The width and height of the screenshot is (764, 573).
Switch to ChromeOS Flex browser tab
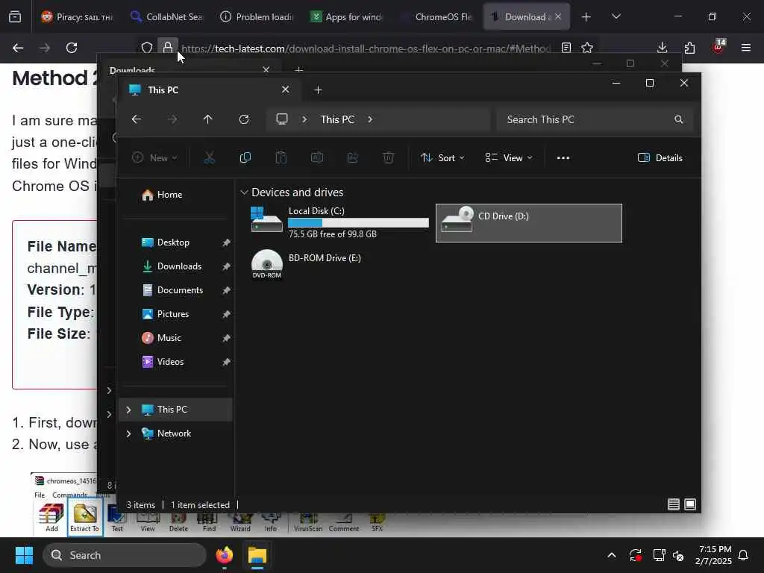pos(436,17)
